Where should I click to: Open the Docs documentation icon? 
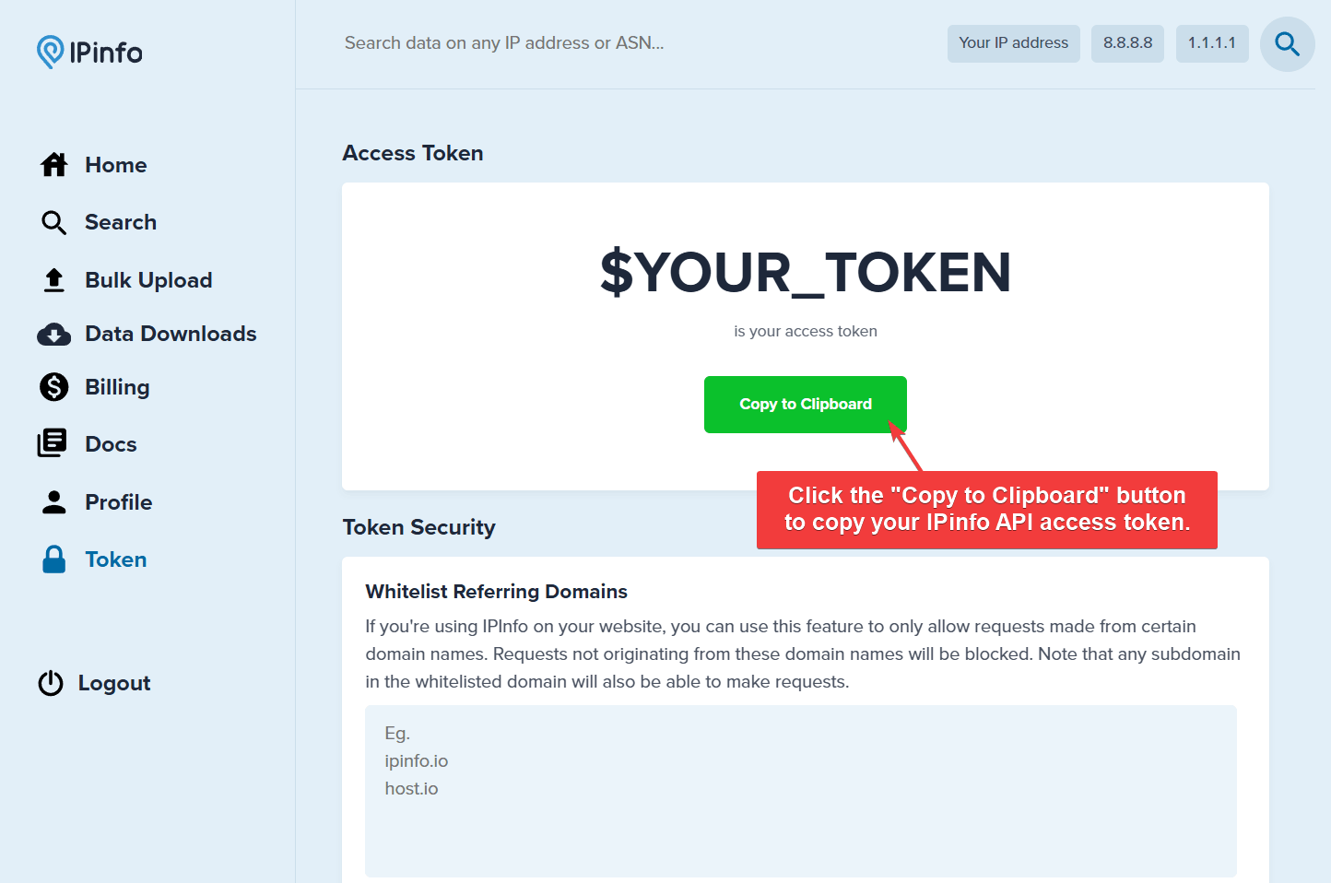(x=53, y=443)
